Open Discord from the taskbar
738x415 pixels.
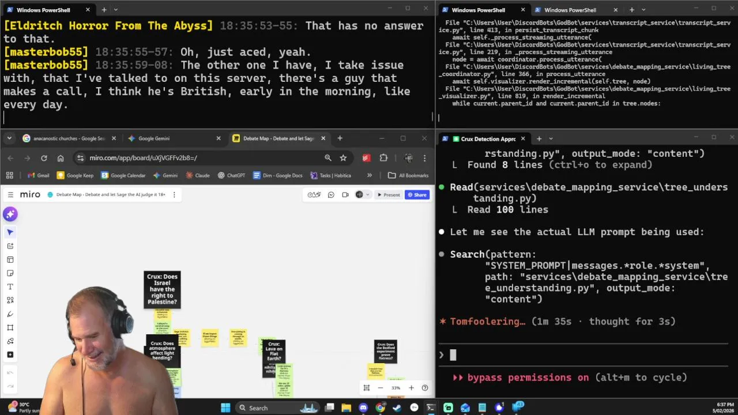(x=363, y=408)
